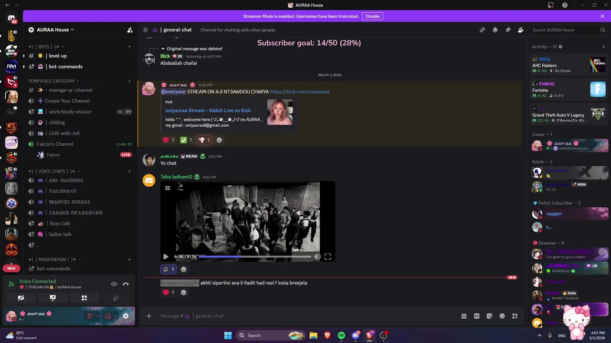Image resolution: width=611 pixels, height=343 pixels.
Task: Toggle the green check mark reaction
Action: (x=186, y=140)
